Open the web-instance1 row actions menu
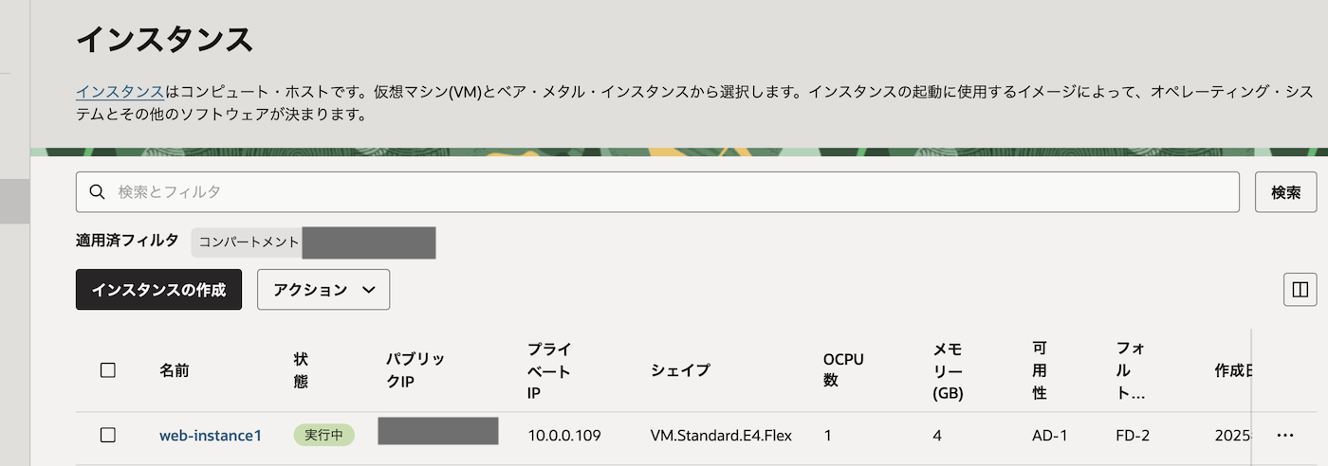 click(x=1285, y=436)
